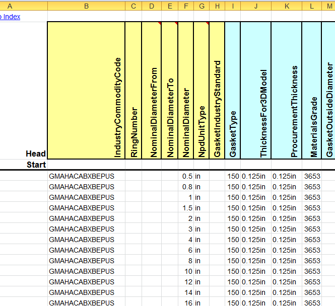Screen dimensions: 335x306
Task: Click the NominalDiameterFrom header cell
Action: tap(152, 90)
